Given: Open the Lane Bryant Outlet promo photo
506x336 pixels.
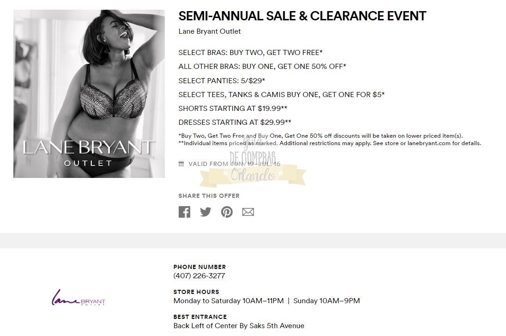Looking at the screenshot, I should 89,94.
